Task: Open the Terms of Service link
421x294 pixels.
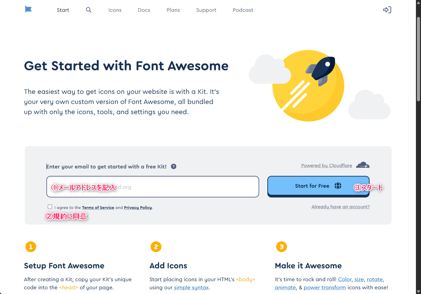Action: coord(98,208)
